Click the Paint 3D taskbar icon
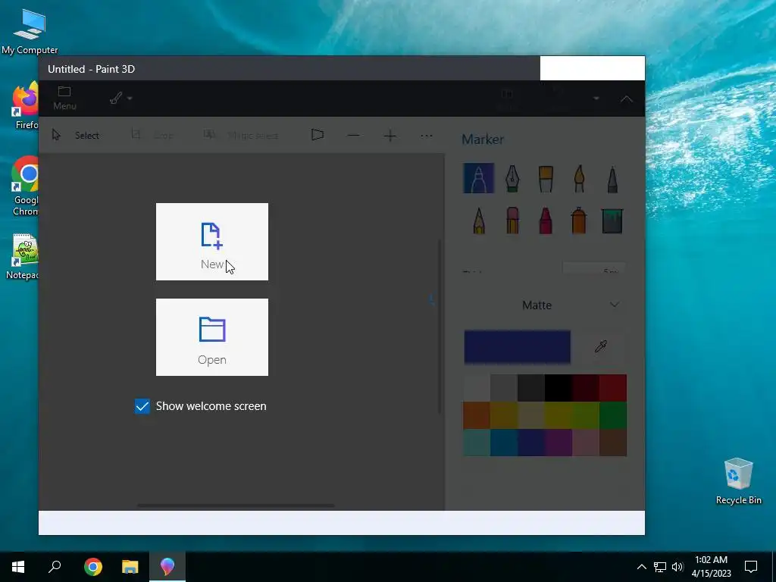The image size is (776, 582). [x=167, y=567]
